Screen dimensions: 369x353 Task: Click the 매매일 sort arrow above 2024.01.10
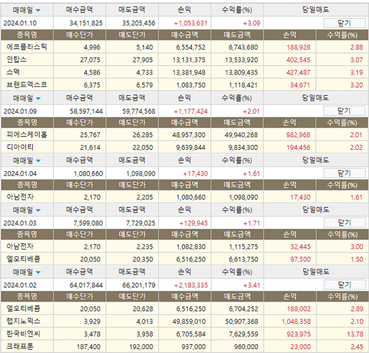click(38, 10)
